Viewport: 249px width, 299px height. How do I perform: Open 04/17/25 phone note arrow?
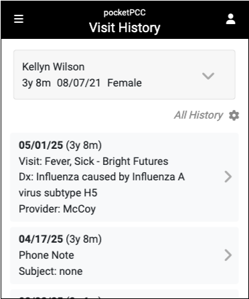pyautogui.click(x=228, y=255)
